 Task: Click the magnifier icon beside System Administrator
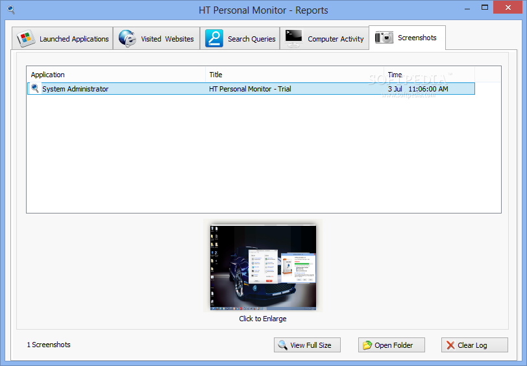point(35,88)
